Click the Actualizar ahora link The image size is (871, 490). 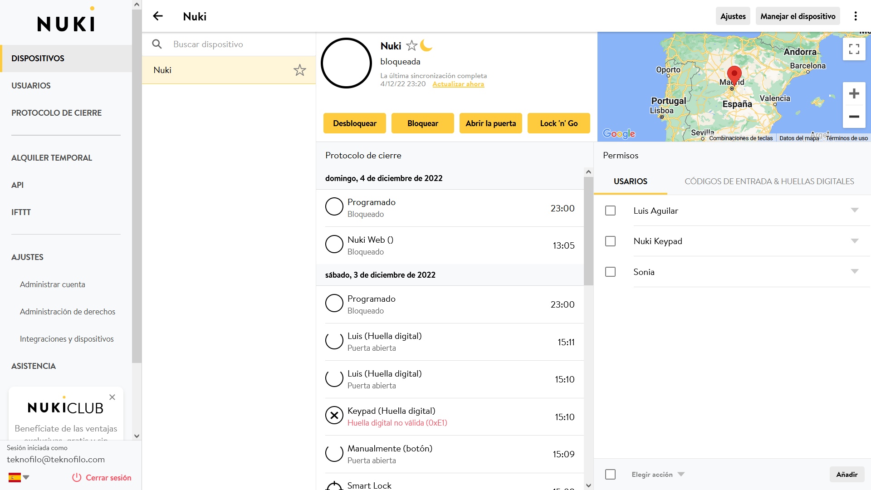click(x=458, y=84)
